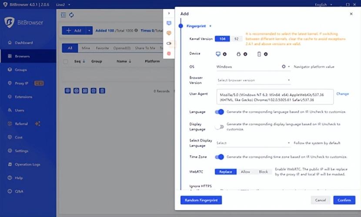
Task: Click the trash icon under the browser table
Action: [102, 91]
